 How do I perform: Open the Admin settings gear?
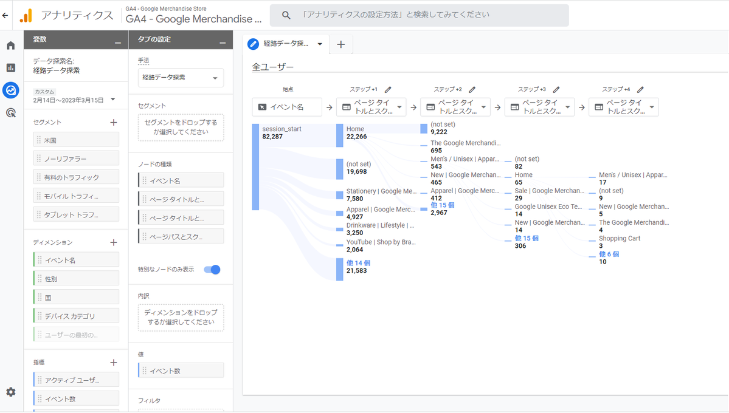click(11, 392)
